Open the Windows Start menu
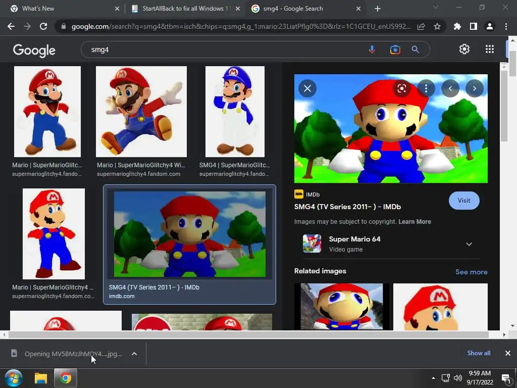Viewport: 517px width, 388px height. tap(14, 378)
